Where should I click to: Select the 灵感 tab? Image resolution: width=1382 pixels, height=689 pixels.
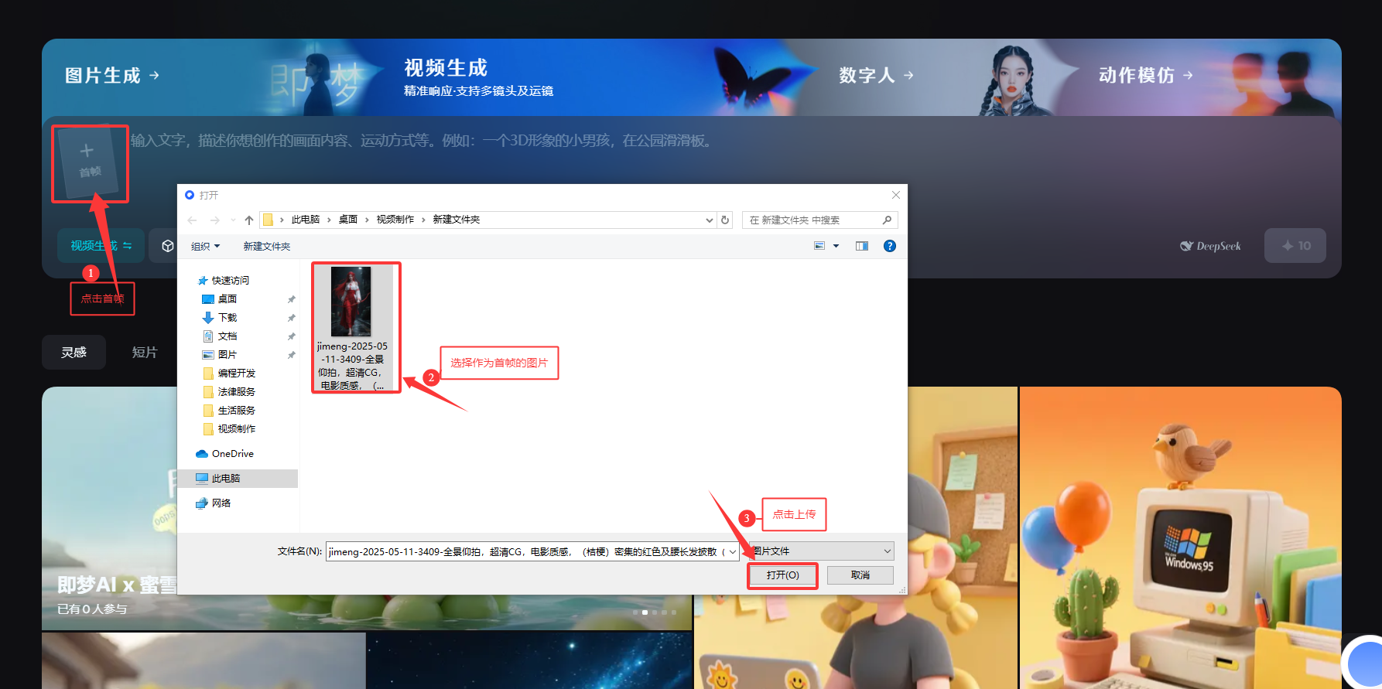74,353
